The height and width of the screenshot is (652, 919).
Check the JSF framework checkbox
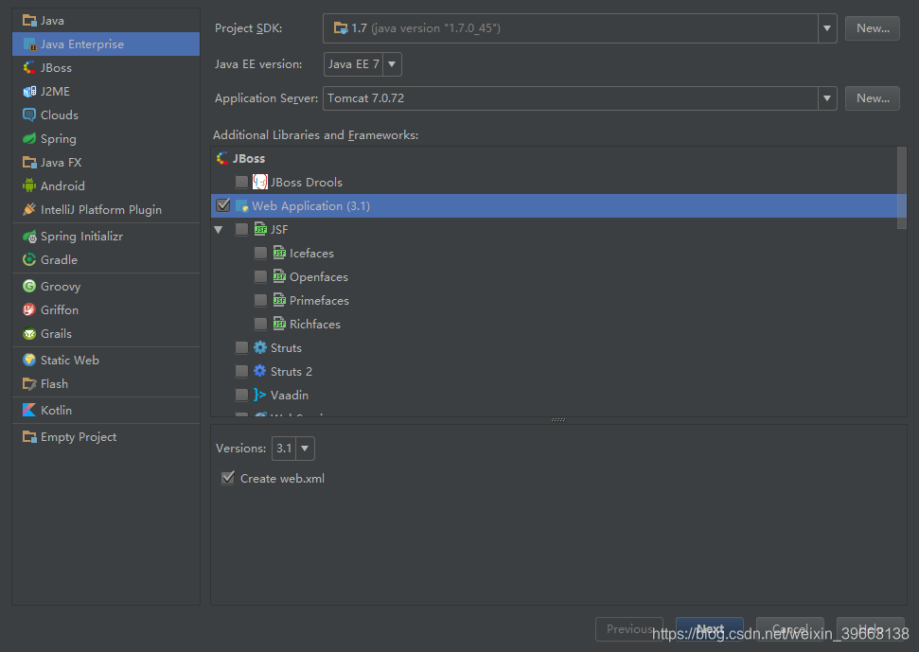click(241, 230)
